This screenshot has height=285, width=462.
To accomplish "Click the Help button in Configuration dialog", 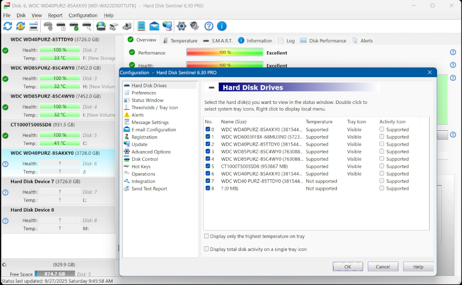I will pos(418,267).
